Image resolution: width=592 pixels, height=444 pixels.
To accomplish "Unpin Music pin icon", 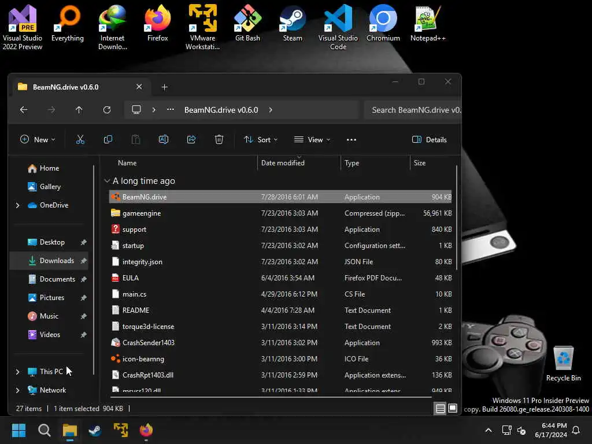I will click(x=83, y=316).
